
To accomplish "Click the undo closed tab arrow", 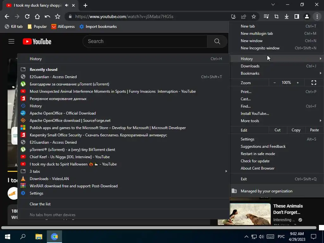I will (x=47, y=16).
